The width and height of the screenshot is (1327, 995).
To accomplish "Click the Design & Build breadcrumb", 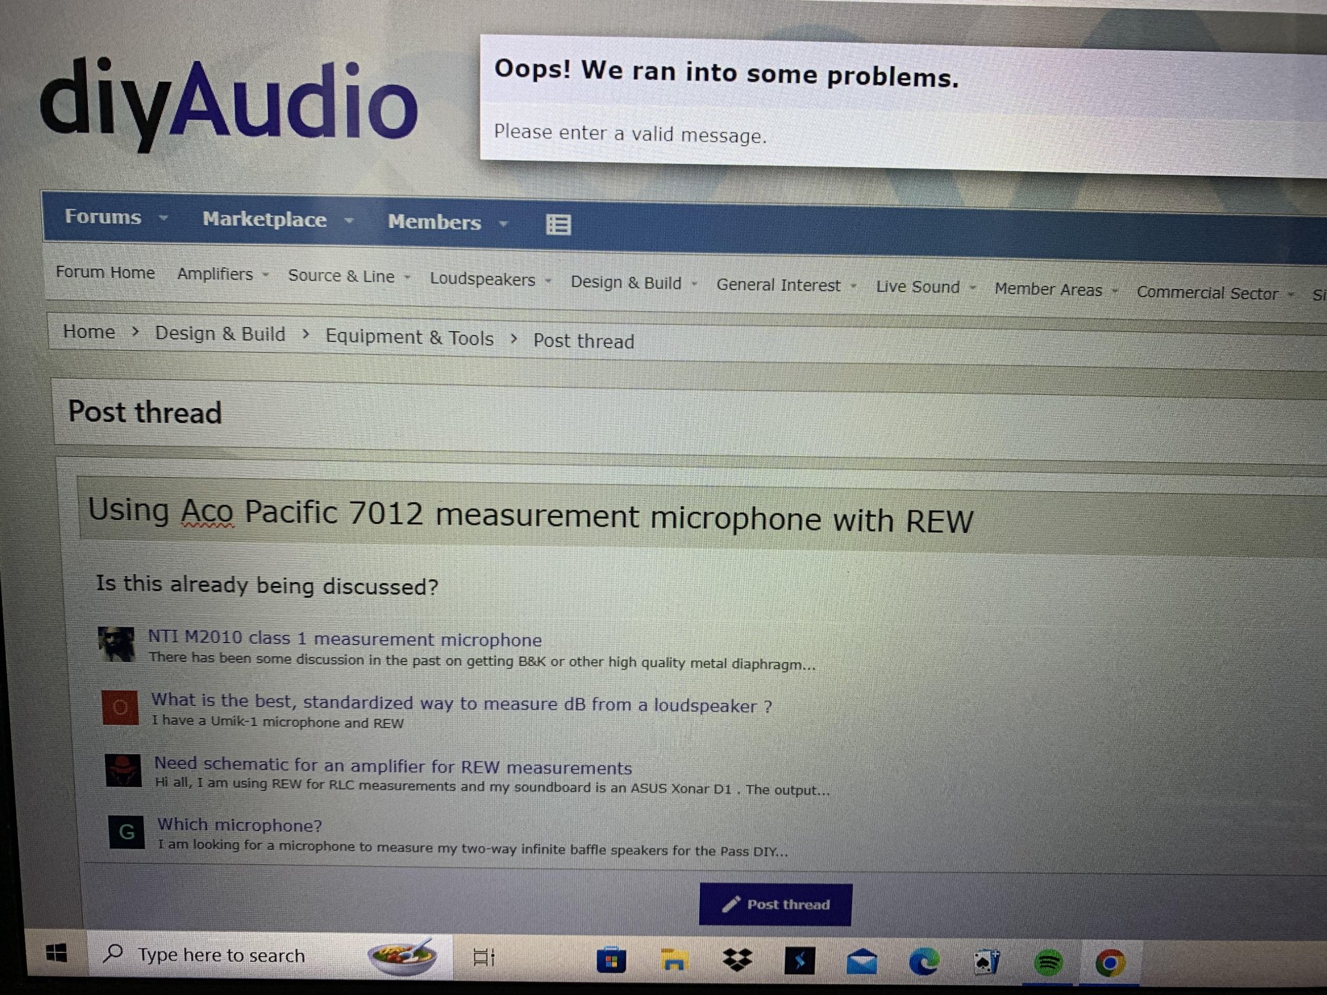I will pyautogui.click(x=220, y=334).
